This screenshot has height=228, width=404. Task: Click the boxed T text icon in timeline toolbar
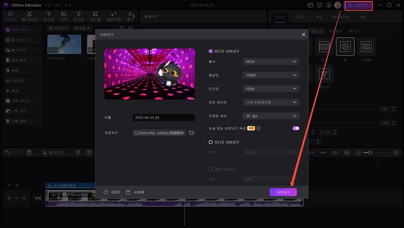click(x=89, y=153)
